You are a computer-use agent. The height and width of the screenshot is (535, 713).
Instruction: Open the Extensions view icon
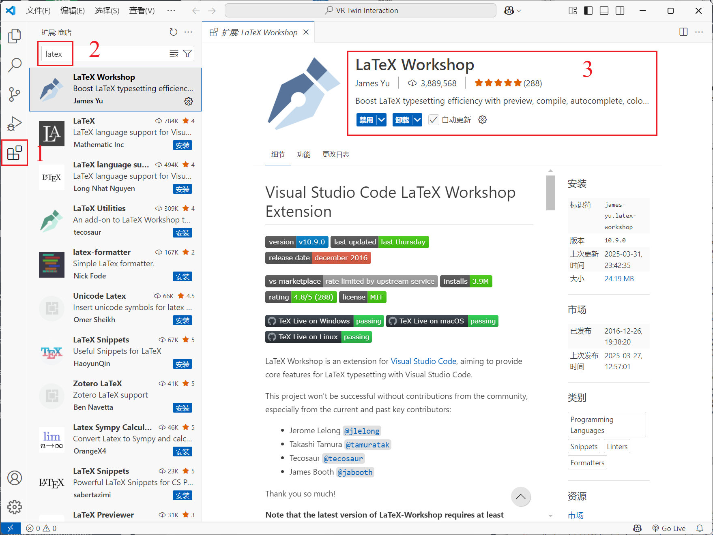15,153
